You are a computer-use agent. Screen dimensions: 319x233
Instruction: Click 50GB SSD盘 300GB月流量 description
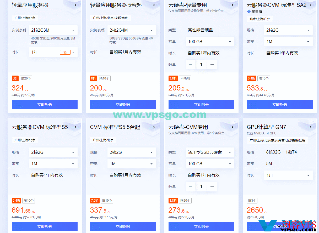click(131, 40)
